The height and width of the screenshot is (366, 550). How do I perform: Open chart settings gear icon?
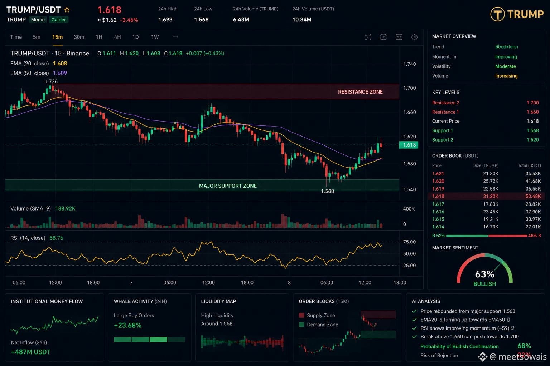coord(415,37)
